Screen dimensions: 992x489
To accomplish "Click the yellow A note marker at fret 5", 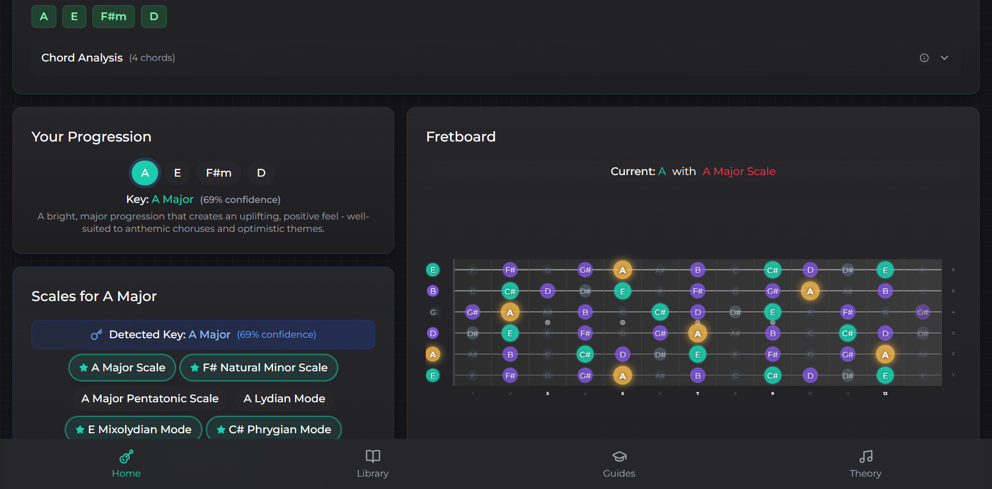I will pyautogui.click(x=623, y=270).
